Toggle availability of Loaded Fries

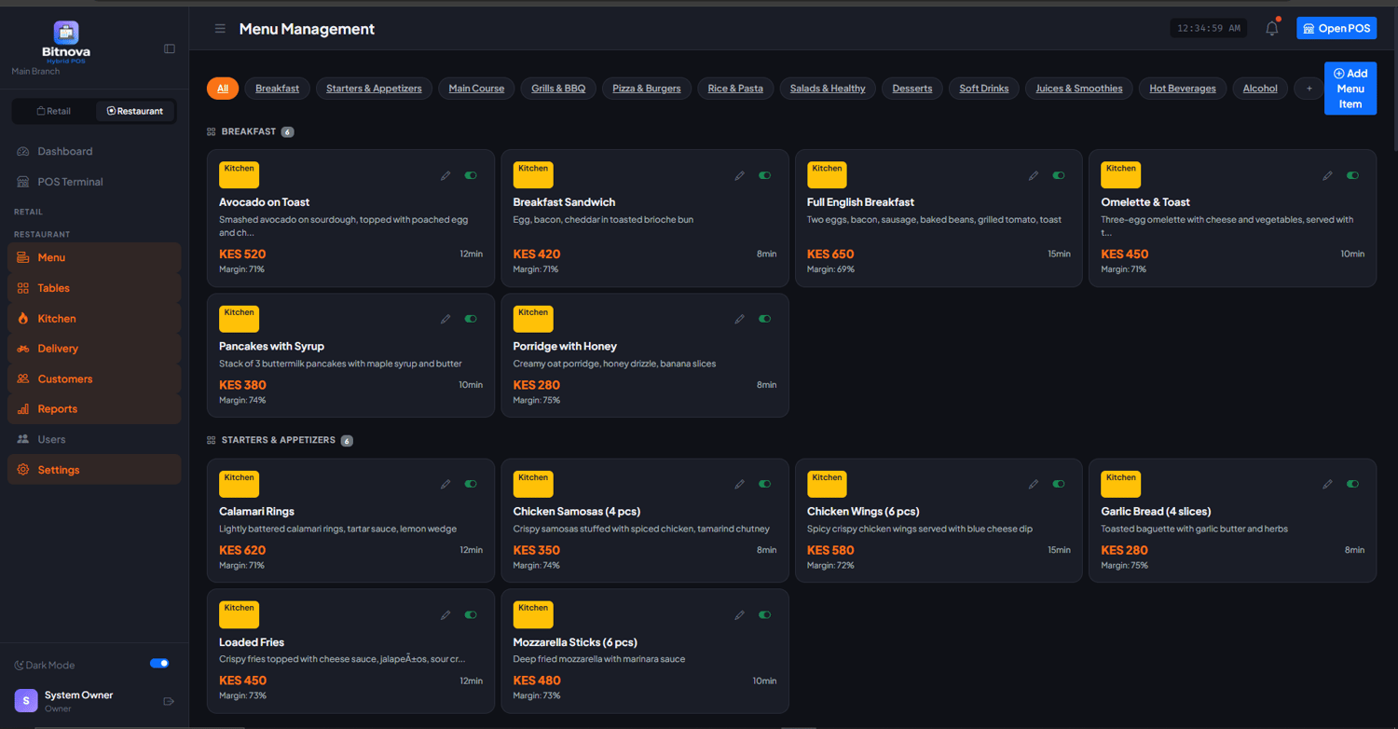click(x=471, y=614)
